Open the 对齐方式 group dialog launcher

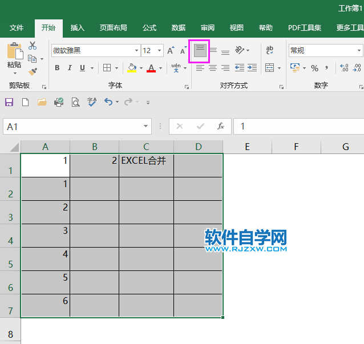281,87
